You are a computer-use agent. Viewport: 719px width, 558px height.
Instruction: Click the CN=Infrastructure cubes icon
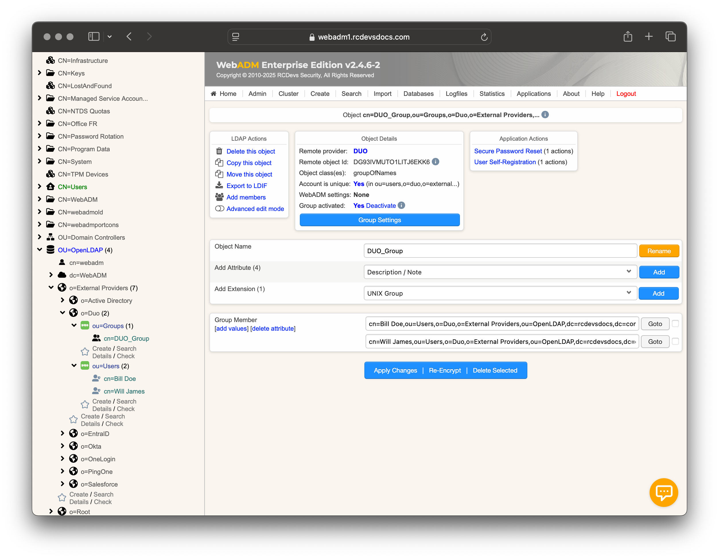click(x=50, y=60)
